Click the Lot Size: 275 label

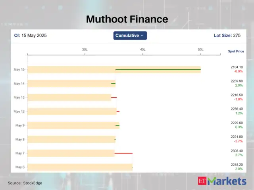coord(227,36)
